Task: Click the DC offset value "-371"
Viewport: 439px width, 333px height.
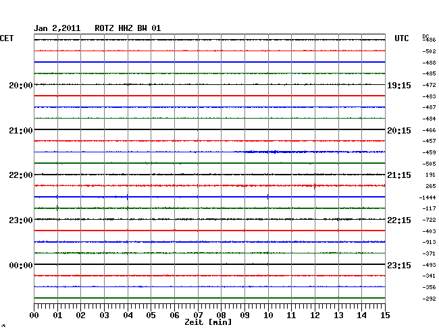Action: [429, 253]
